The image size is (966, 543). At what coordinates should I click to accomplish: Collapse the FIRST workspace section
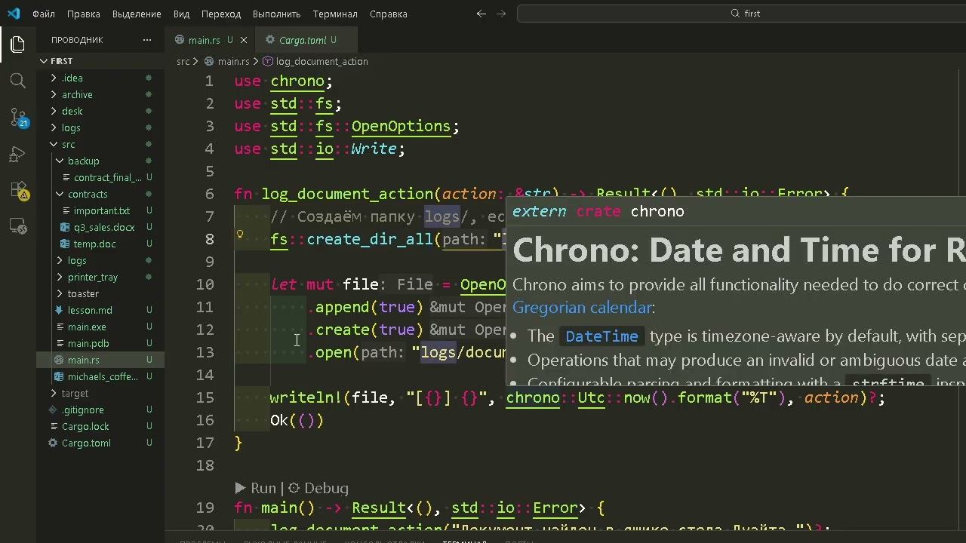pos(44,61)
